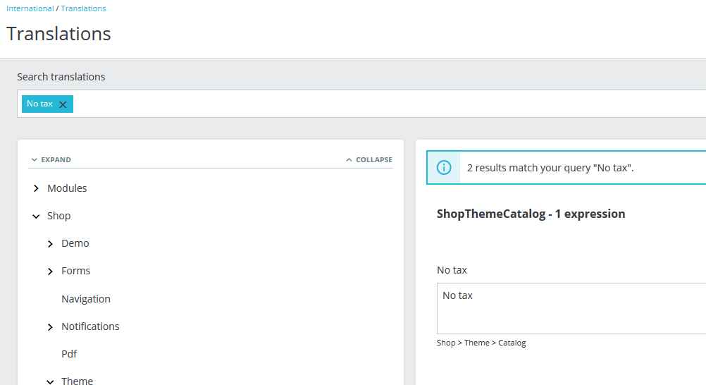
Task: Click EXPAND to open all tree nodes
Action: point(51,159)
